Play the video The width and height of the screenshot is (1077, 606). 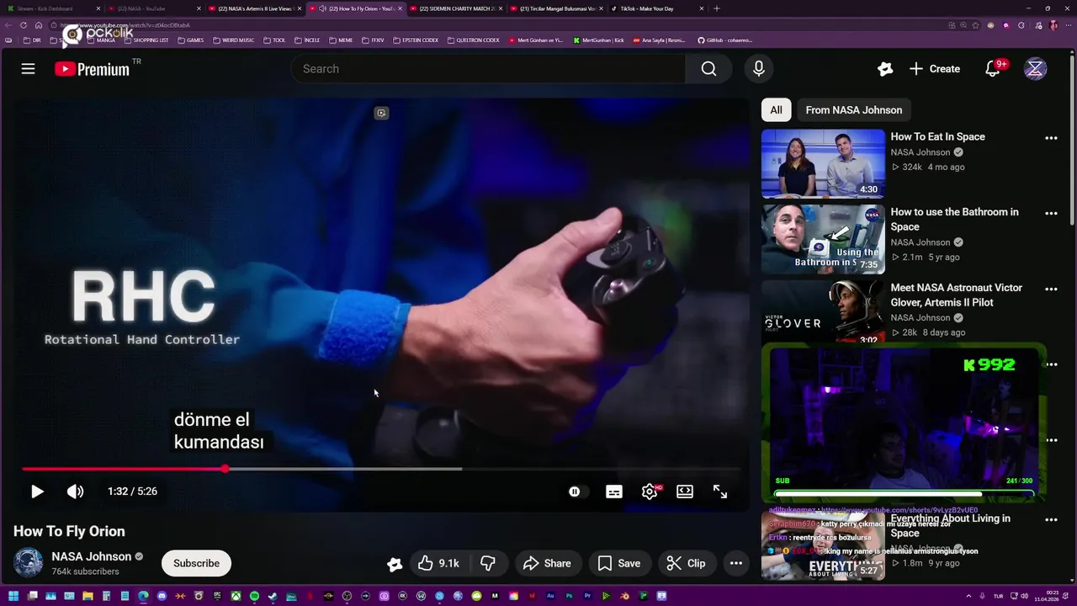tap(37, 492)
